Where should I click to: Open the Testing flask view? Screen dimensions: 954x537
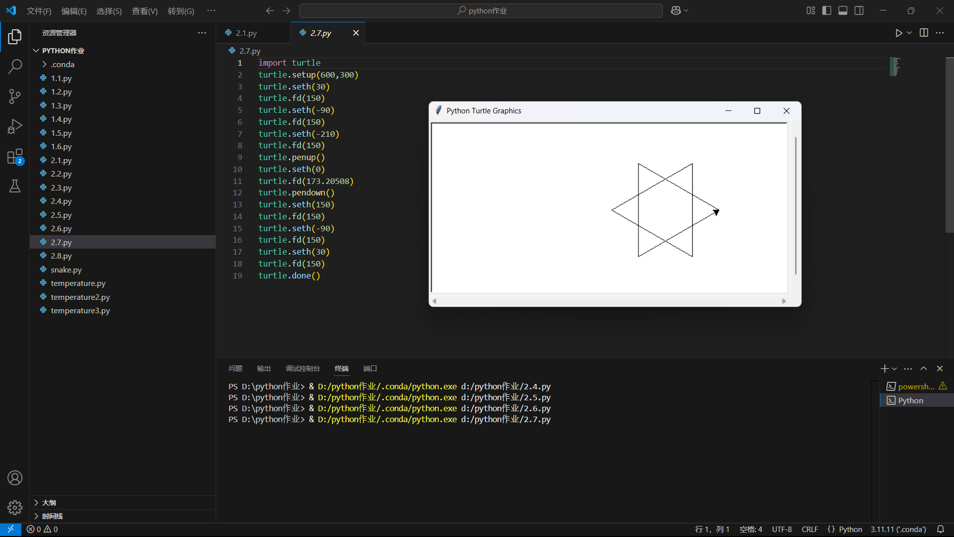[x=15, y=186]
